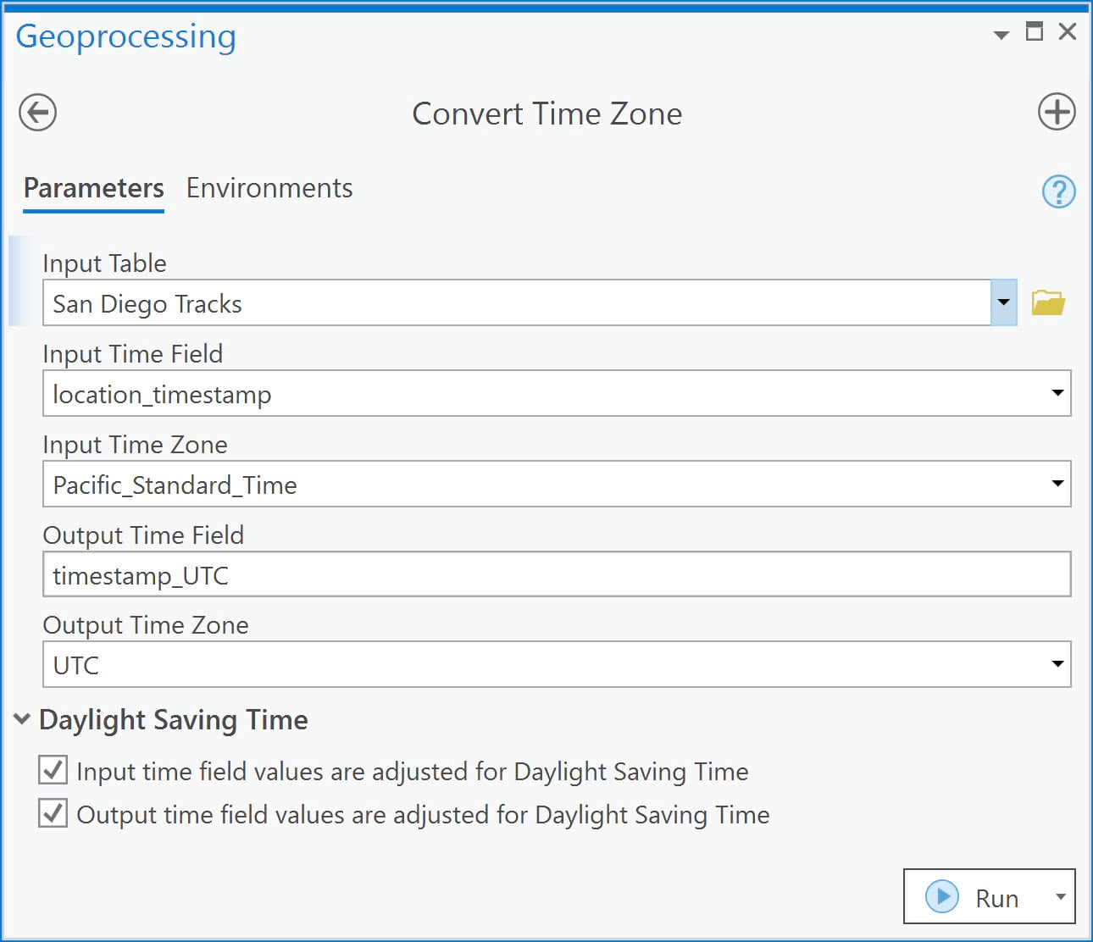1093x942 pixels.
Task: Collapse the Geoprocessing pane with the chevron
Action: [1001, 35]
